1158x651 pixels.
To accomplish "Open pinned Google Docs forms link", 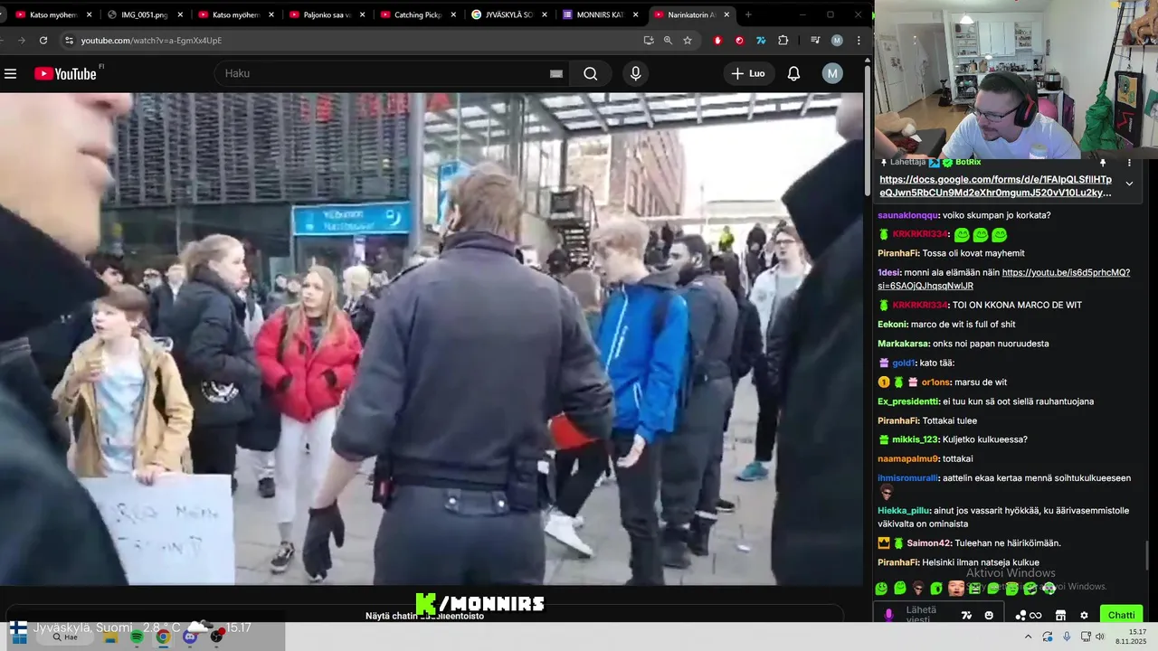I will point(995,186).
